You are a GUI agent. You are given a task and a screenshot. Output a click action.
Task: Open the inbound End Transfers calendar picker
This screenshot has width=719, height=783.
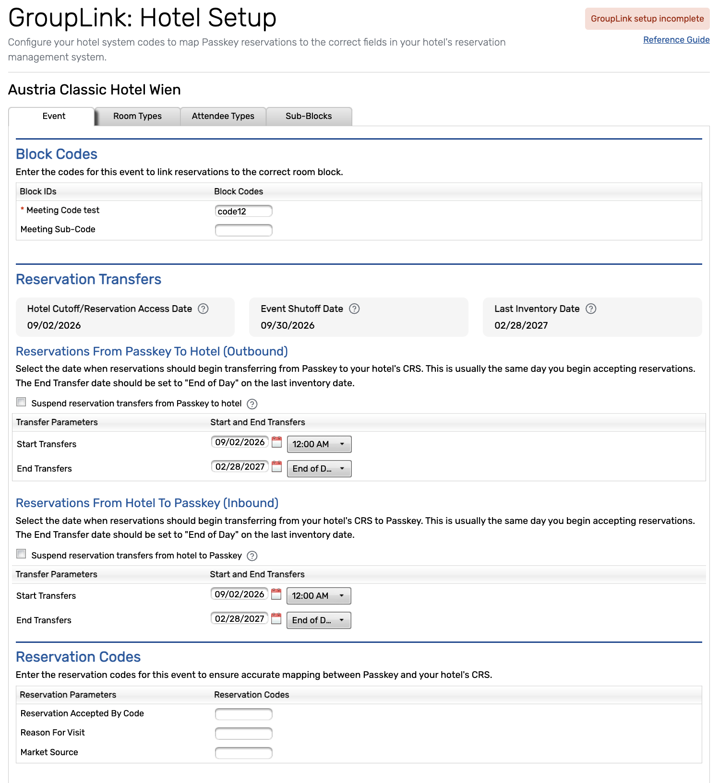pyautogui.click(x=276, y=618)
